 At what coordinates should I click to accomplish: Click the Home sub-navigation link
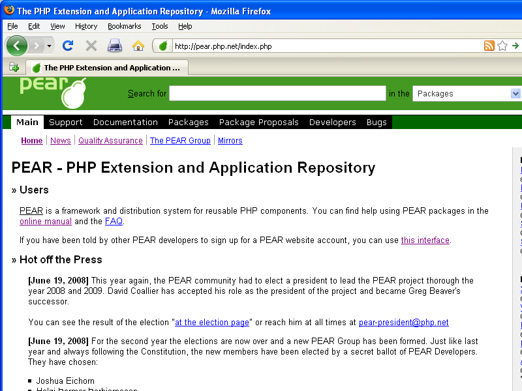[x=31, y=141]
